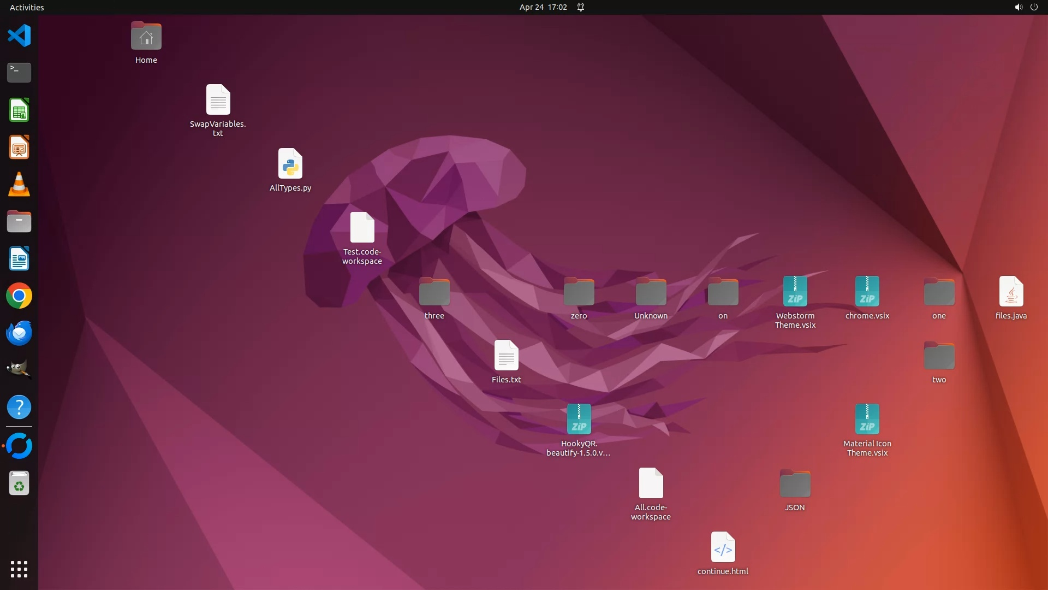Open the clock and calendar menu

point(543,7)
